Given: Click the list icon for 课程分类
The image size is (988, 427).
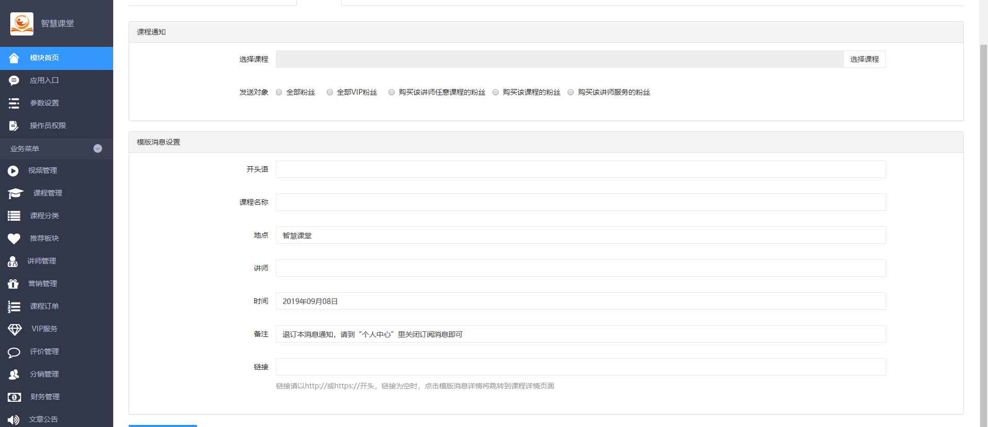Looking at the screenshot, I should (x=14, y=216).
